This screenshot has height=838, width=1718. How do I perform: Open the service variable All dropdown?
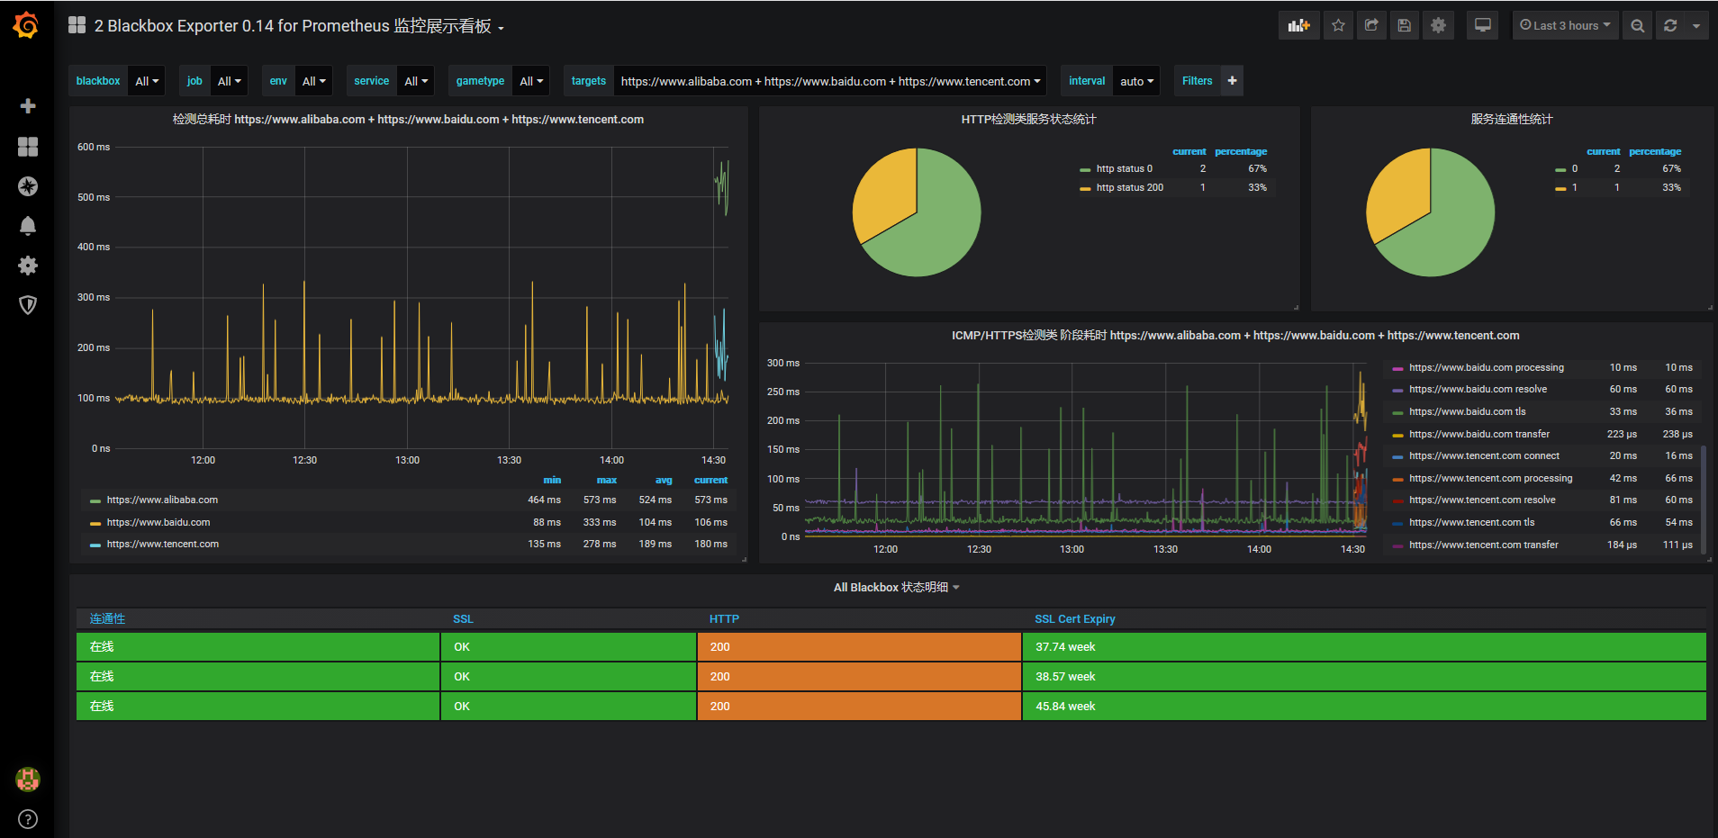click(416, 81)
